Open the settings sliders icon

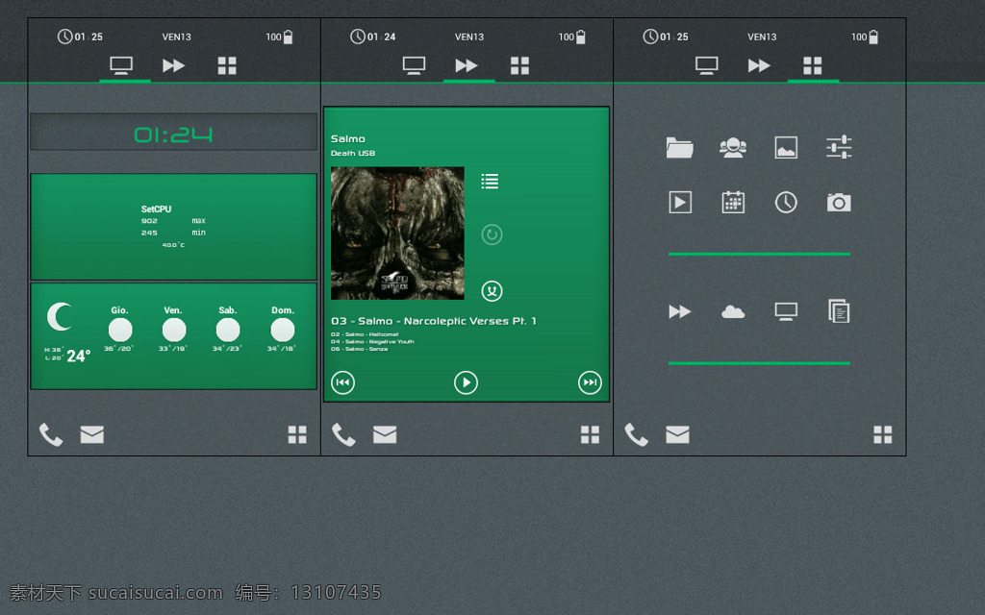coord(839,147)
